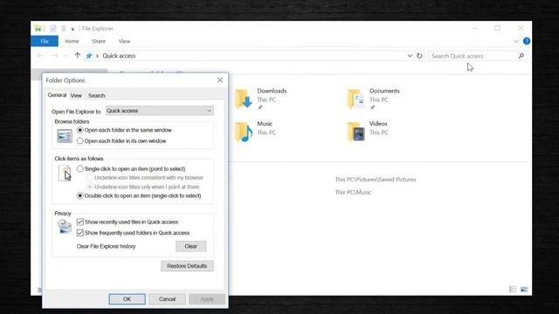Image resolution: width=559 pixels, height=314 pixels.
Task: Open the Share ribbon tab
Action: (99, 41)
